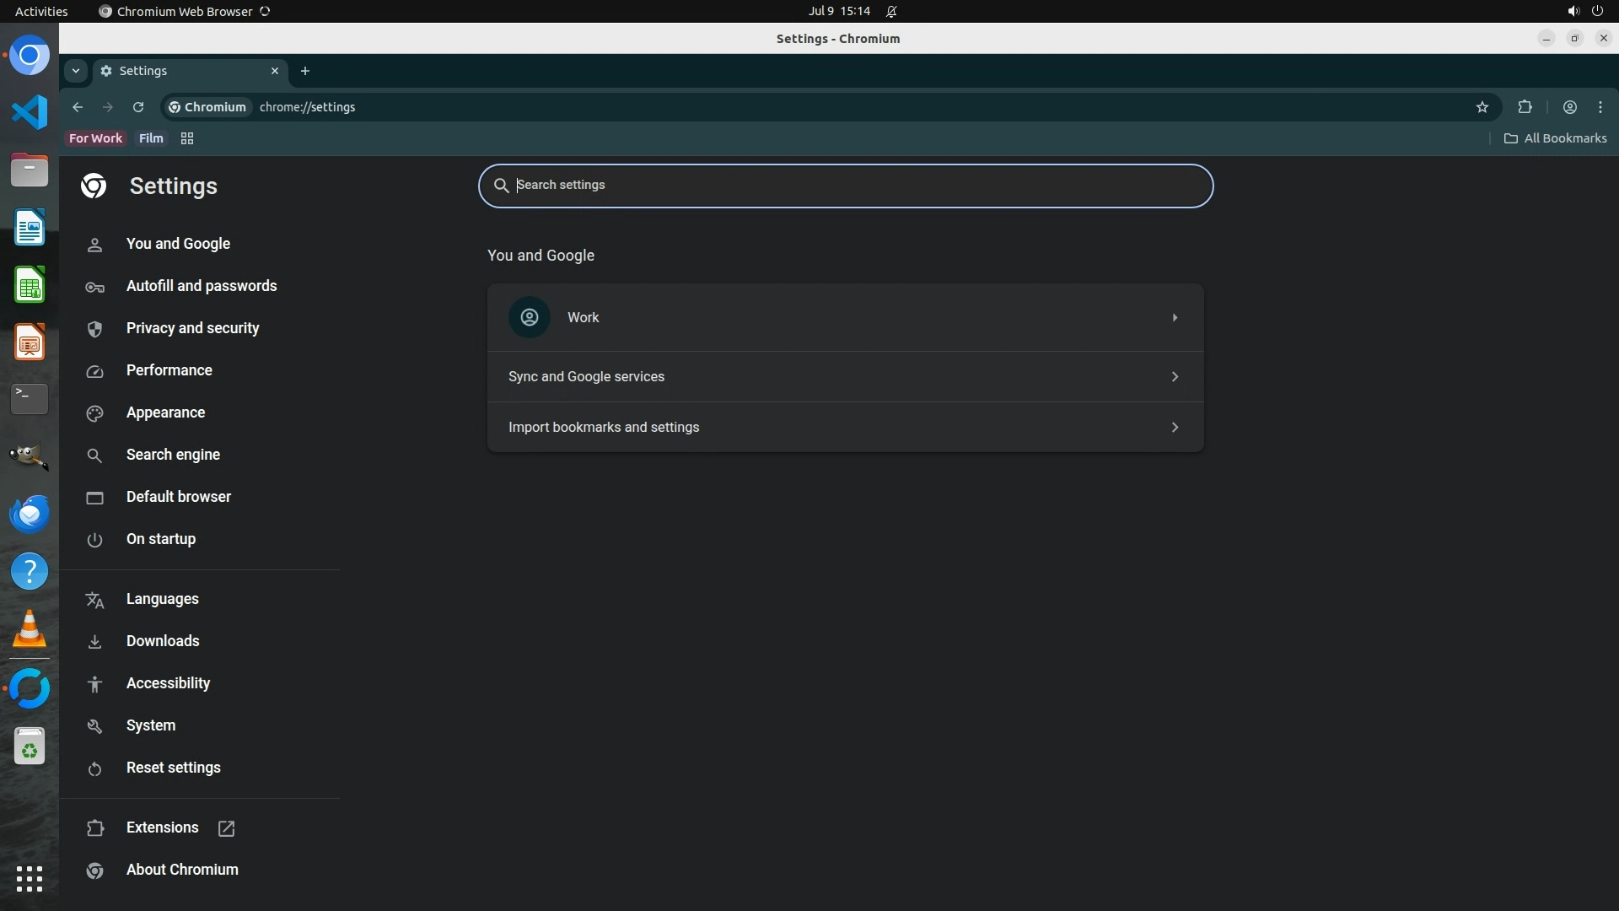
Task: Click the profile avatar icon in toolbar
Action: tap(1569, 107)
